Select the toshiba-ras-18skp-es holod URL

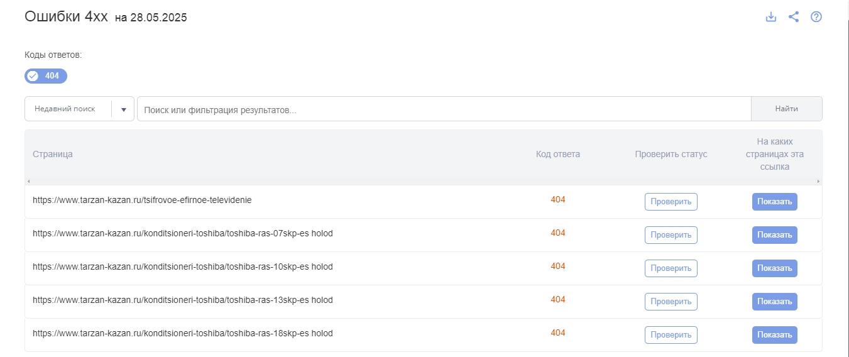183,333
